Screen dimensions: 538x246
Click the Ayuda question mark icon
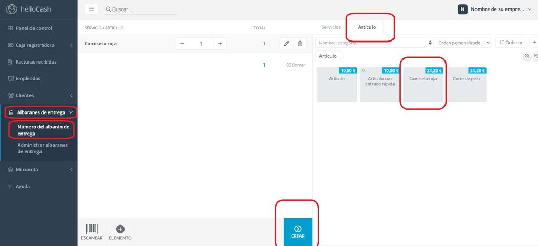pyautogui.click(x=9, y=186)
